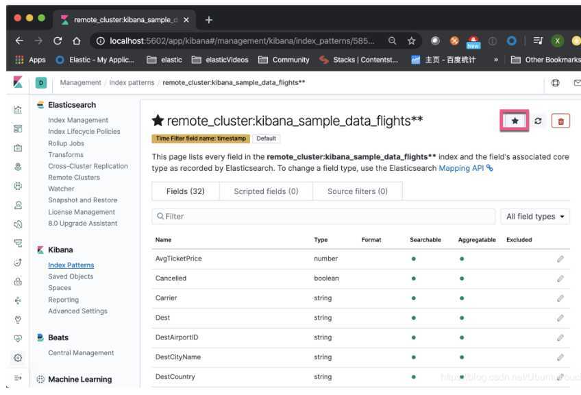
Task: Open Dev Tools via the wrench icon
Action: 18,320
